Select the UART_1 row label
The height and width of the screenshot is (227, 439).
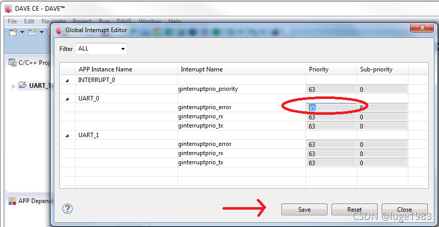click(x=89, y=135)
